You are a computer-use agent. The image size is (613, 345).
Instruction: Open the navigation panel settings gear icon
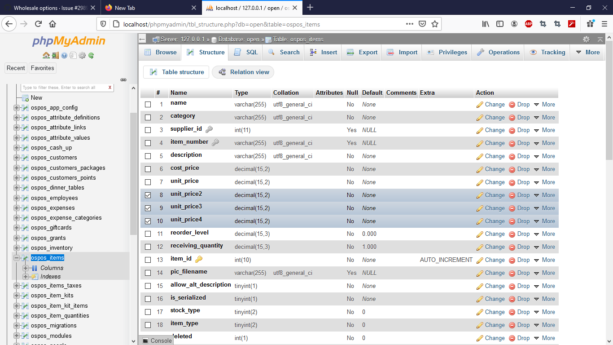[82, 55]
